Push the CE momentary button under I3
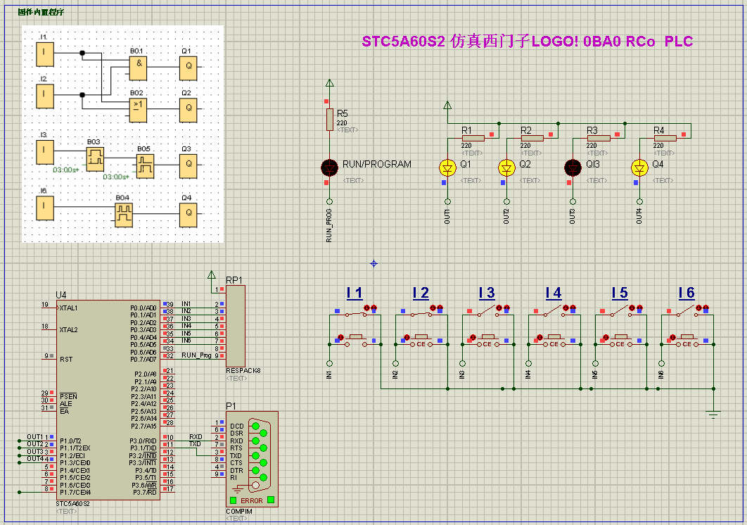The width and height of the screenshot is (747, 525). pos(488,341)
